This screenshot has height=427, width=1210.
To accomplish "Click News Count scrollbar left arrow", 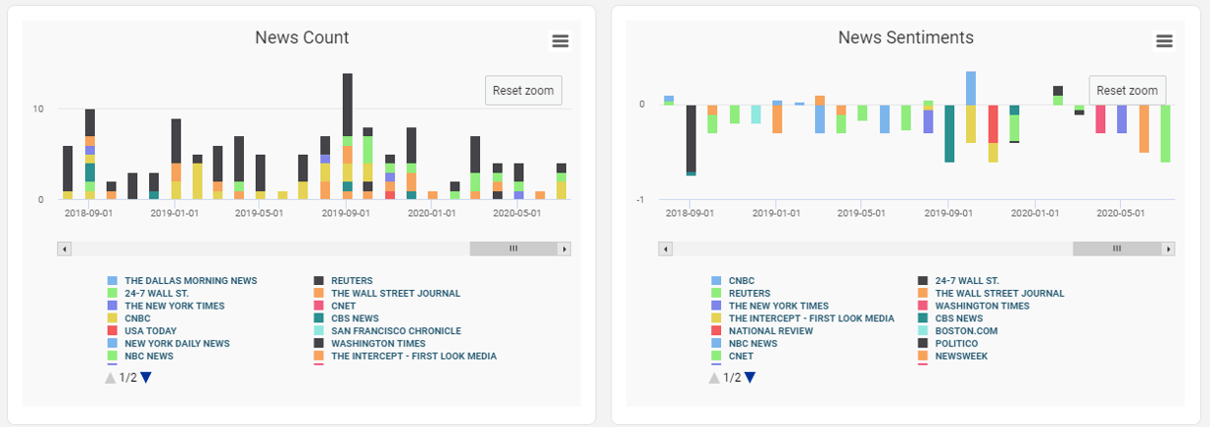I will [64, 249].
